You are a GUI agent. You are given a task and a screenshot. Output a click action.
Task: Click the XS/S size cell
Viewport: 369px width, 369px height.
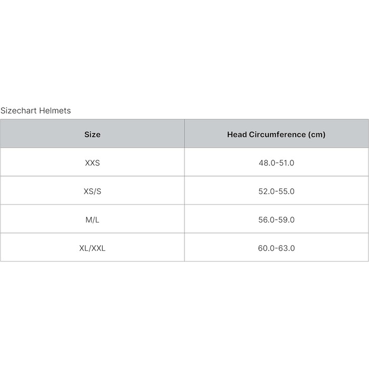tap(92, 191)
